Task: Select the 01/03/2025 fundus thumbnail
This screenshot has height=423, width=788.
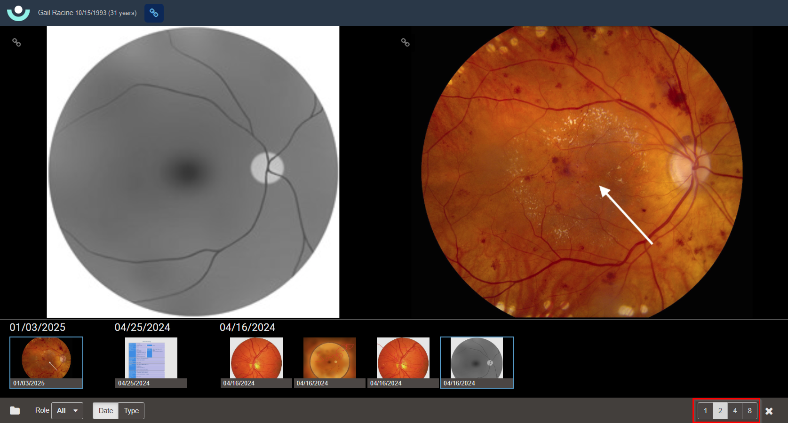Action: click(x=46, y=359)
